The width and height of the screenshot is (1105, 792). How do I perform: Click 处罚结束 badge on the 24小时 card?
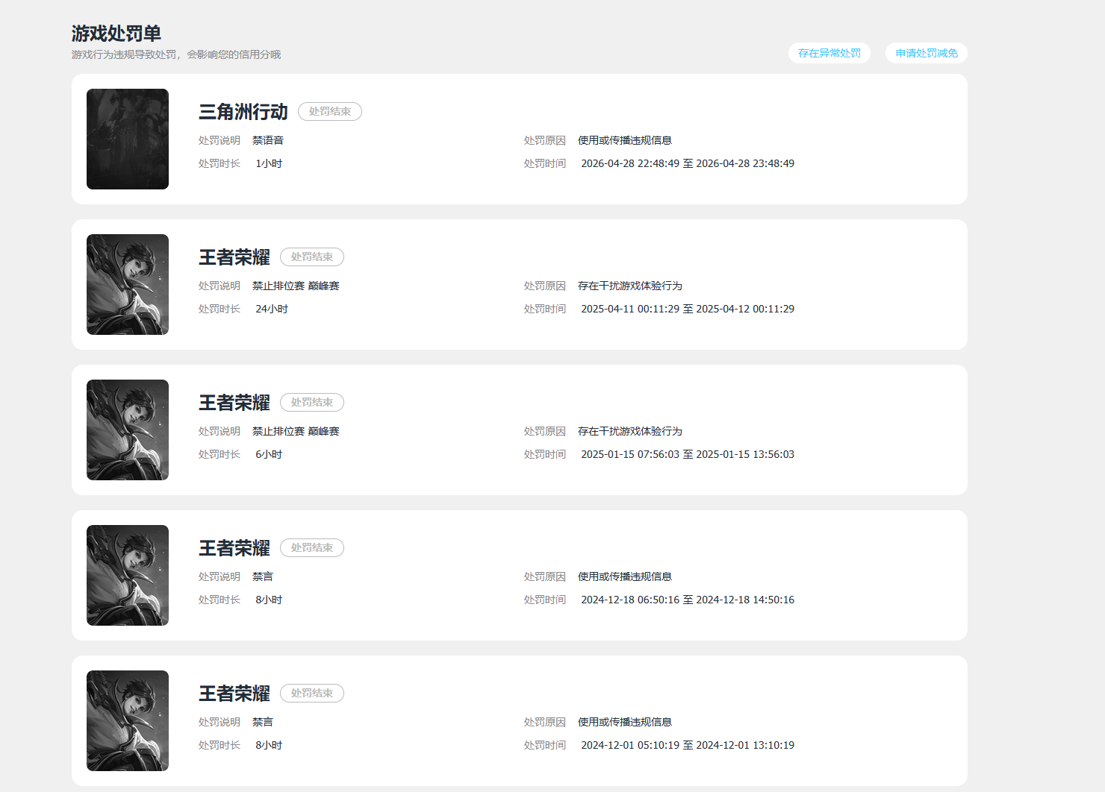312,257
